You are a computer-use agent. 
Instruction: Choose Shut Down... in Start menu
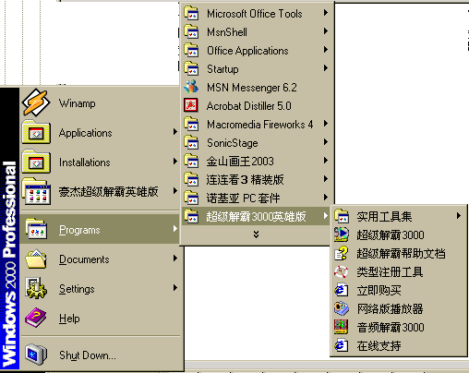point(100,355)
